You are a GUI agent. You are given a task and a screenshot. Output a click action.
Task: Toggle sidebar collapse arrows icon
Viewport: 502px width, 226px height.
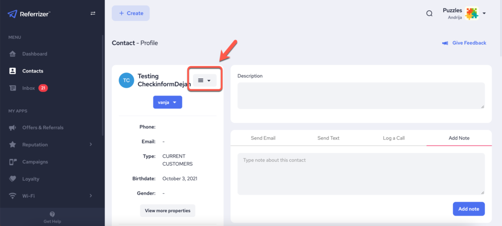pos(93,13)
